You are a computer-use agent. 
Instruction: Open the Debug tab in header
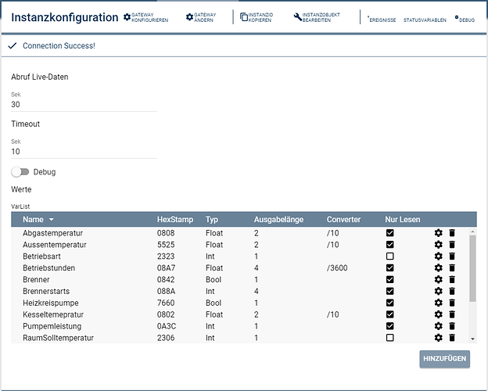[x=467, y=20]
